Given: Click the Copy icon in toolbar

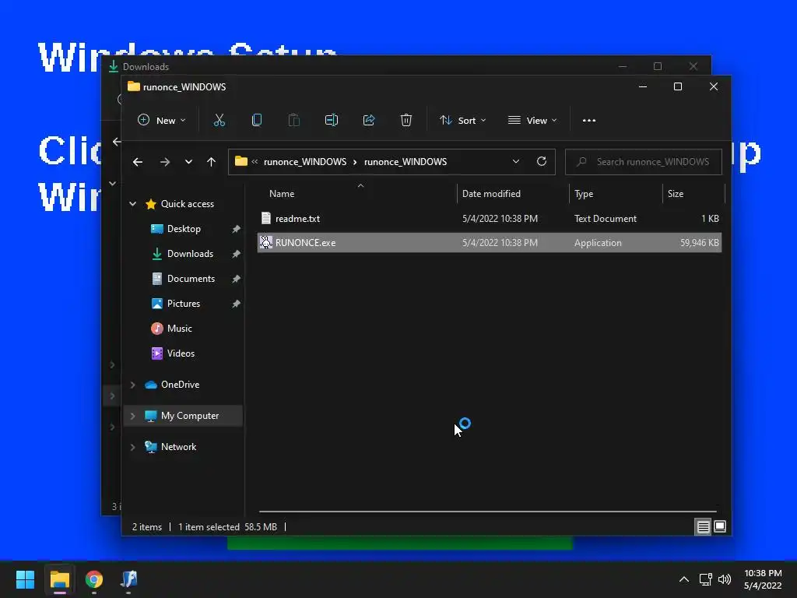Looking at the screenshot, I should (257, 121).
